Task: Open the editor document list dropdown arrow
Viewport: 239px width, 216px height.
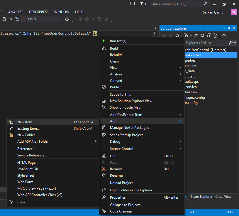Action: (x=155, y=28)
